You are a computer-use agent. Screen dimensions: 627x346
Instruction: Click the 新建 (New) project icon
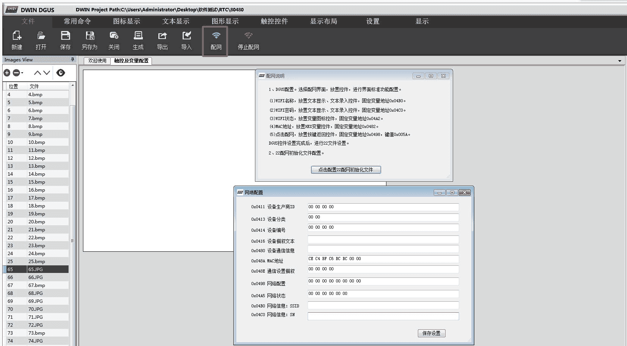17,40
